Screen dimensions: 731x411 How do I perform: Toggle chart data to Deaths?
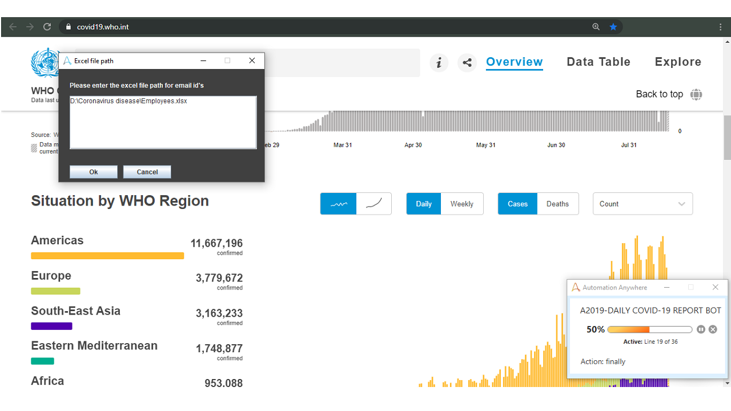[x=557, y=204]
